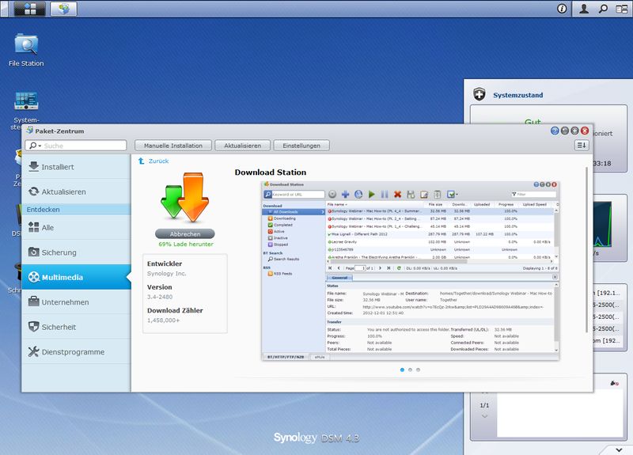The width and height of the screenshot is (633, 455).
Task: Click the 69% Lade herunter progress text
Action: point(186,245)
